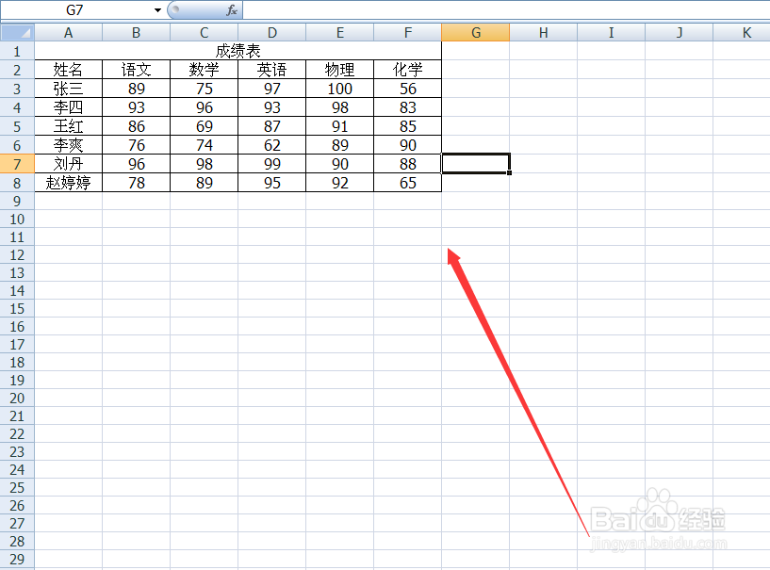Click 李爽's 语文 score 76

pos(136,145)
